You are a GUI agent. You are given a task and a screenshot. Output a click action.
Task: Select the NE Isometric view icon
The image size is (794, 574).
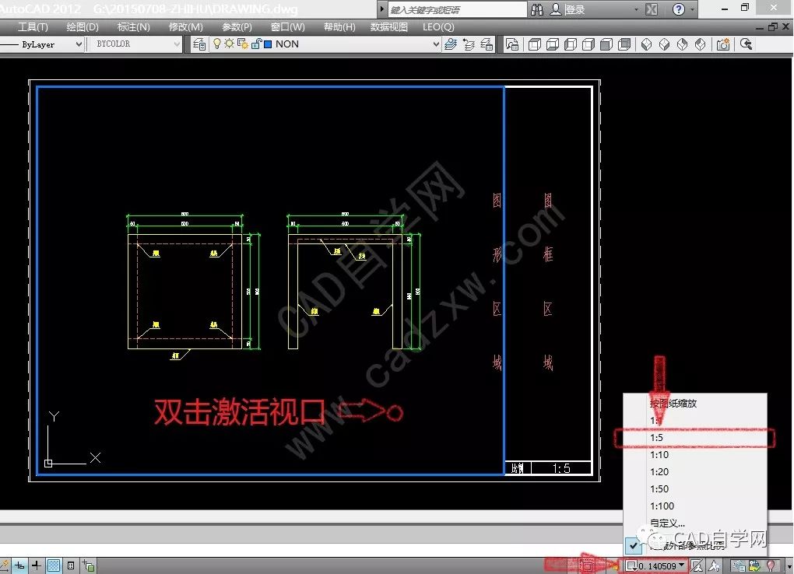(682, 44)
